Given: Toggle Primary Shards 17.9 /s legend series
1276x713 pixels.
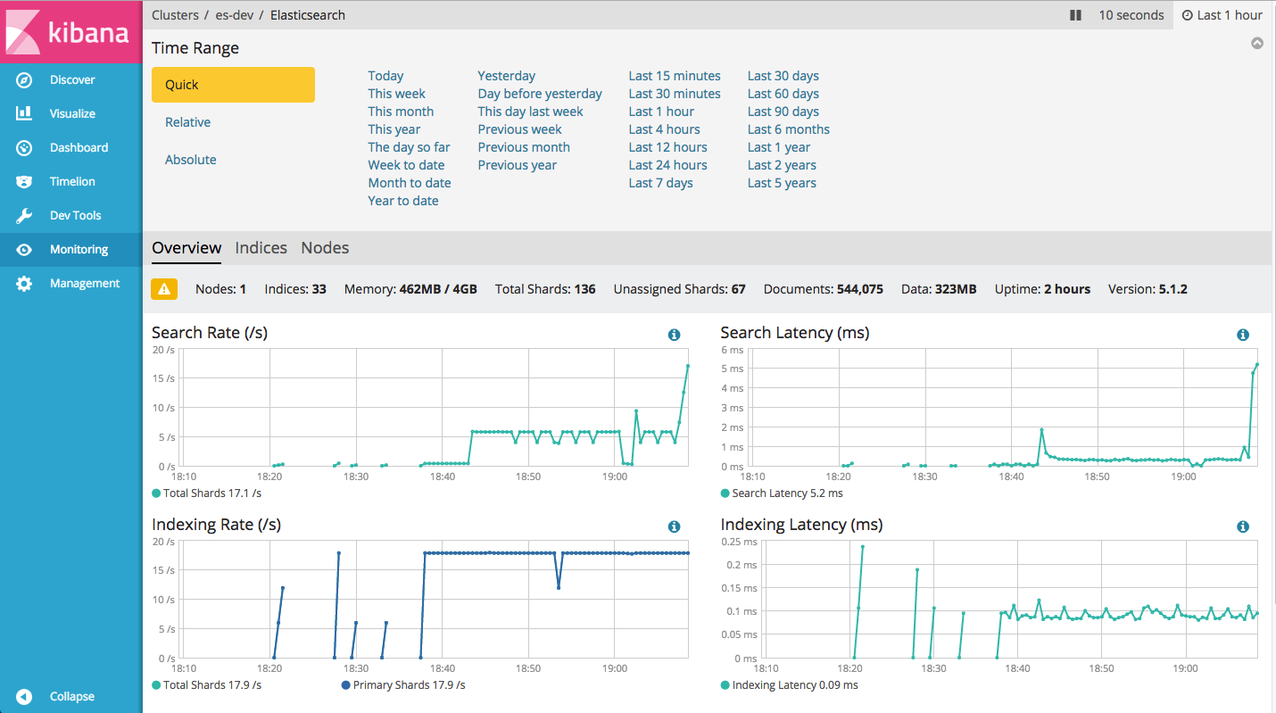Looking at the screenshot, I should 403,685.
